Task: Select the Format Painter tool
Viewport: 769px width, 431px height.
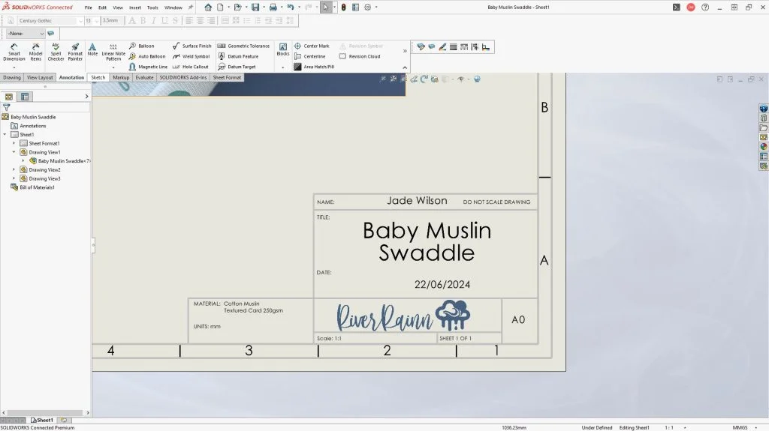Action: (75, 51)
